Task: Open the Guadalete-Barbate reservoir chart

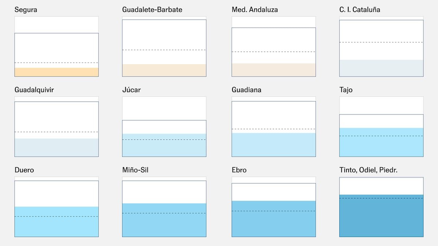Action: point(164,47)
